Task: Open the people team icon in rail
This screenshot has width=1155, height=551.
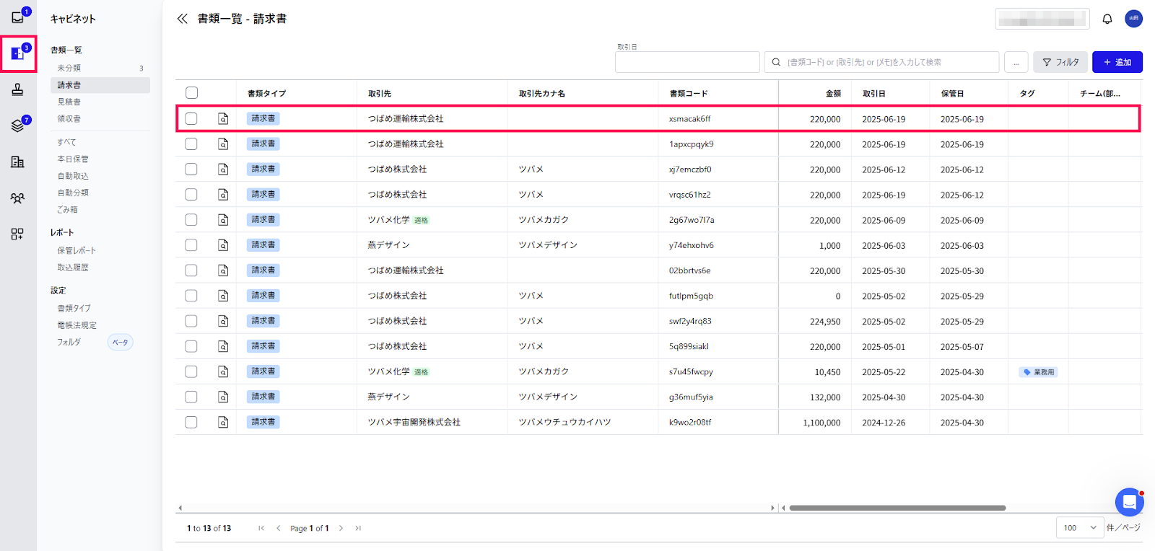Action: (x=17, y=198)
